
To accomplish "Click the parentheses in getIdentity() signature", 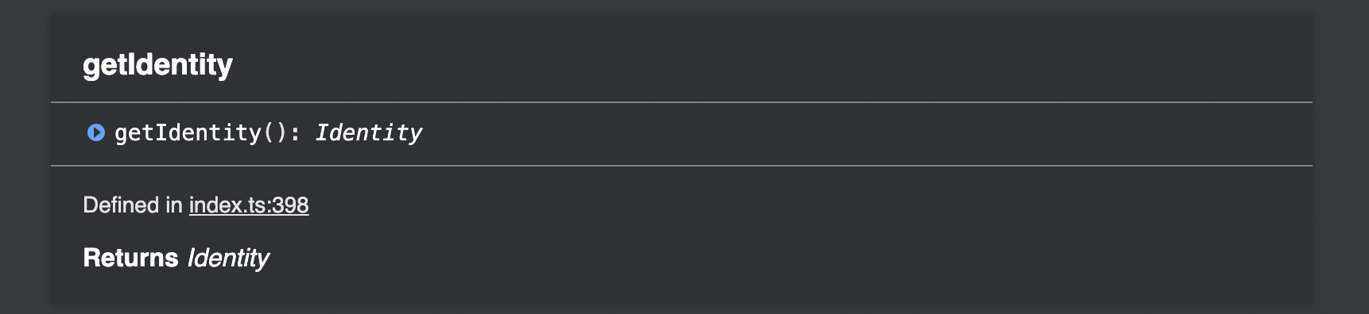I will coord(275,132).
